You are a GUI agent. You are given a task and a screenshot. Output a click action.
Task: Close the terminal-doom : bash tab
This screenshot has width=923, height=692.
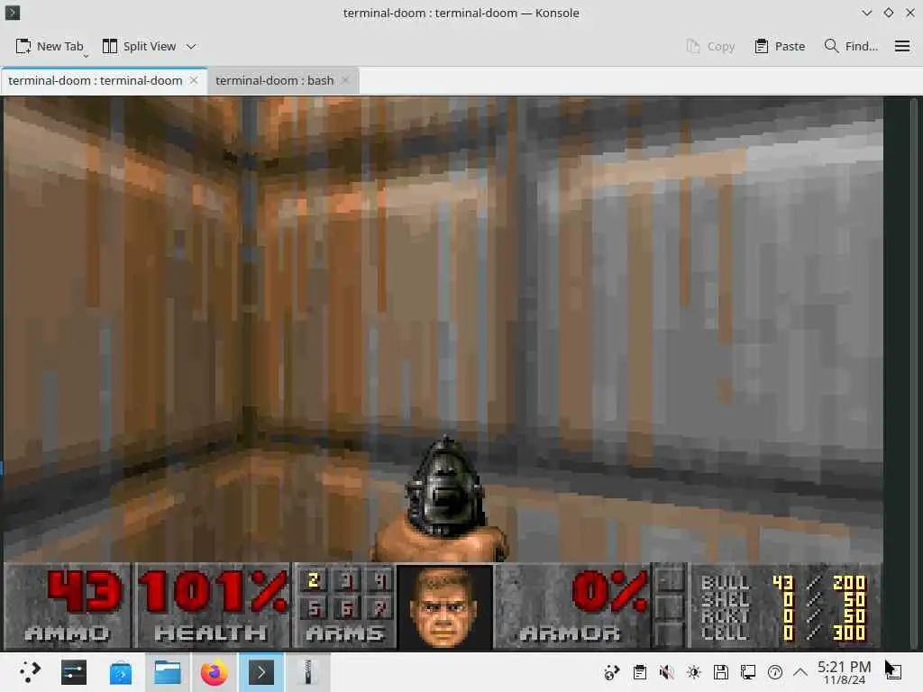coord(345,80)
